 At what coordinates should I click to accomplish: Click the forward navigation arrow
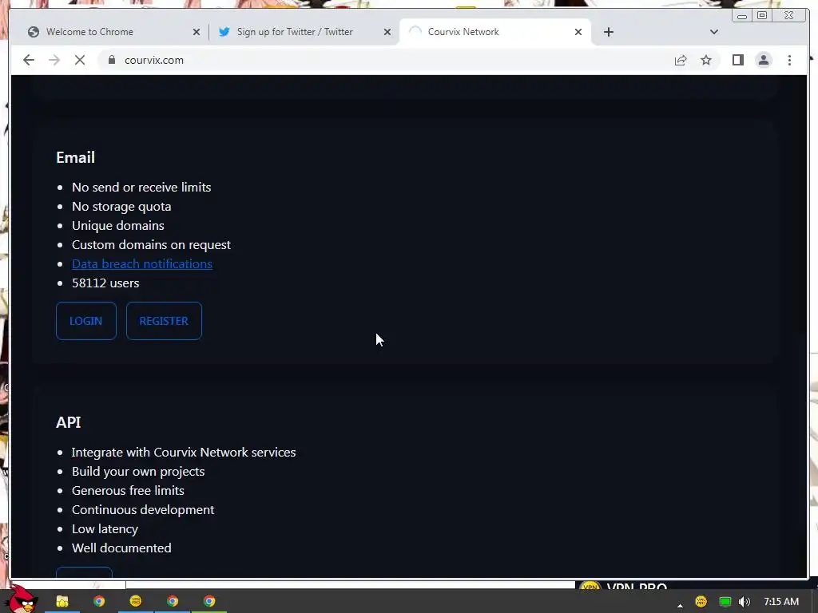click(54, 60)
